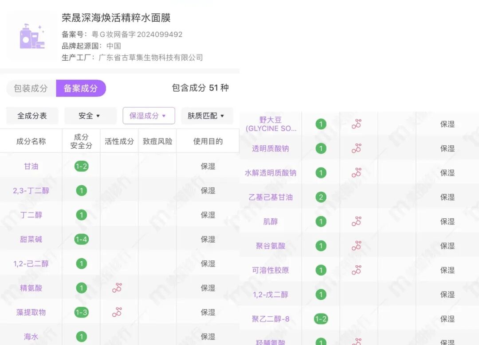Switch to the 包装成分 tab
This screenshot has width=479, height=345.
(31, 89)
